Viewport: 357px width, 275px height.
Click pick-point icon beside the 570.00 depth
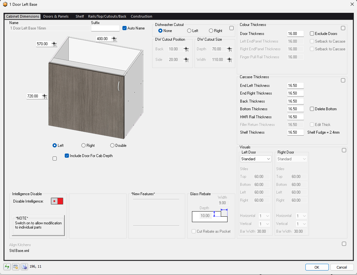coord(54,44)
